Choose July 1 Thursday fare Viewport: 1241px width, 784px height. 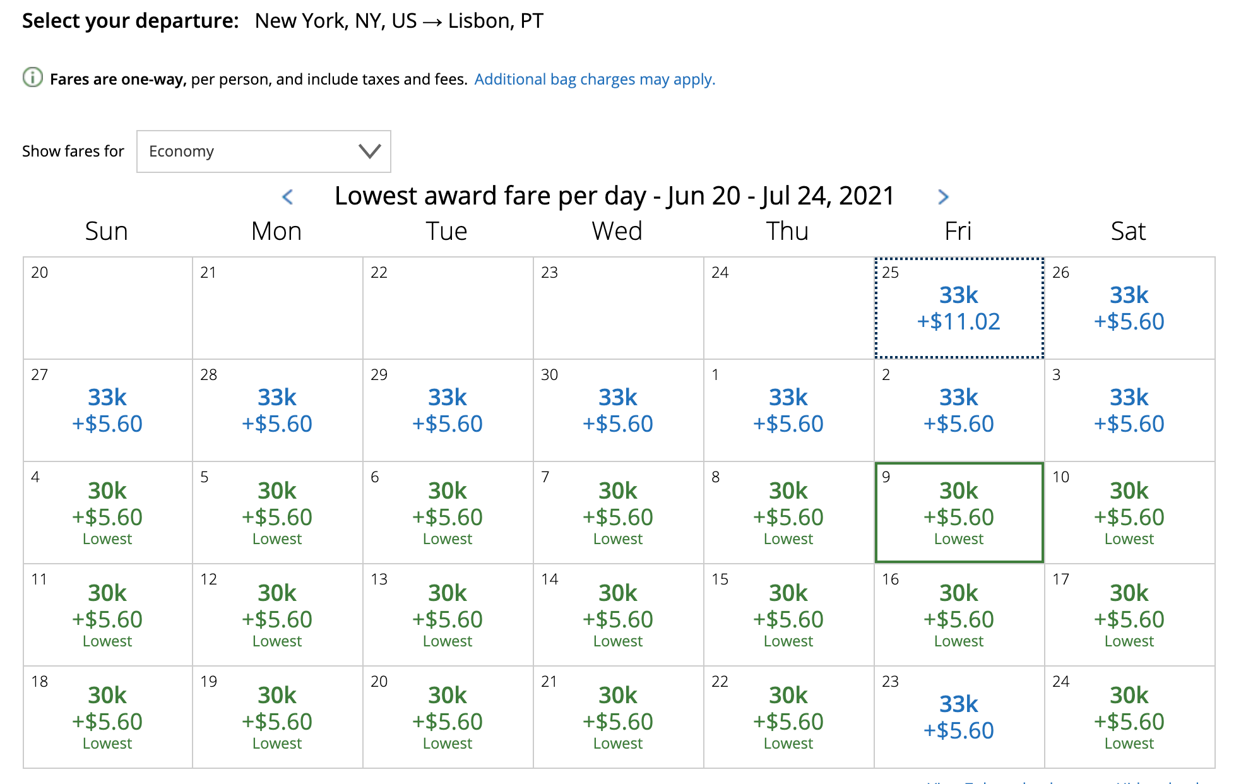coord(789,410)
